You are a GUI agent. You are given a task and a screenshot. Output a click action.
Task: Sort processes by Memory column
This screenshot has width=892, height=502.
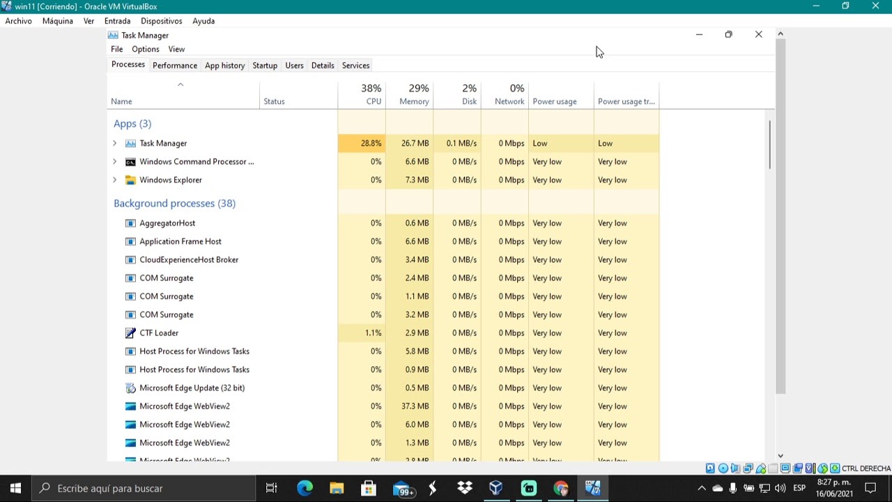point(409,95)
